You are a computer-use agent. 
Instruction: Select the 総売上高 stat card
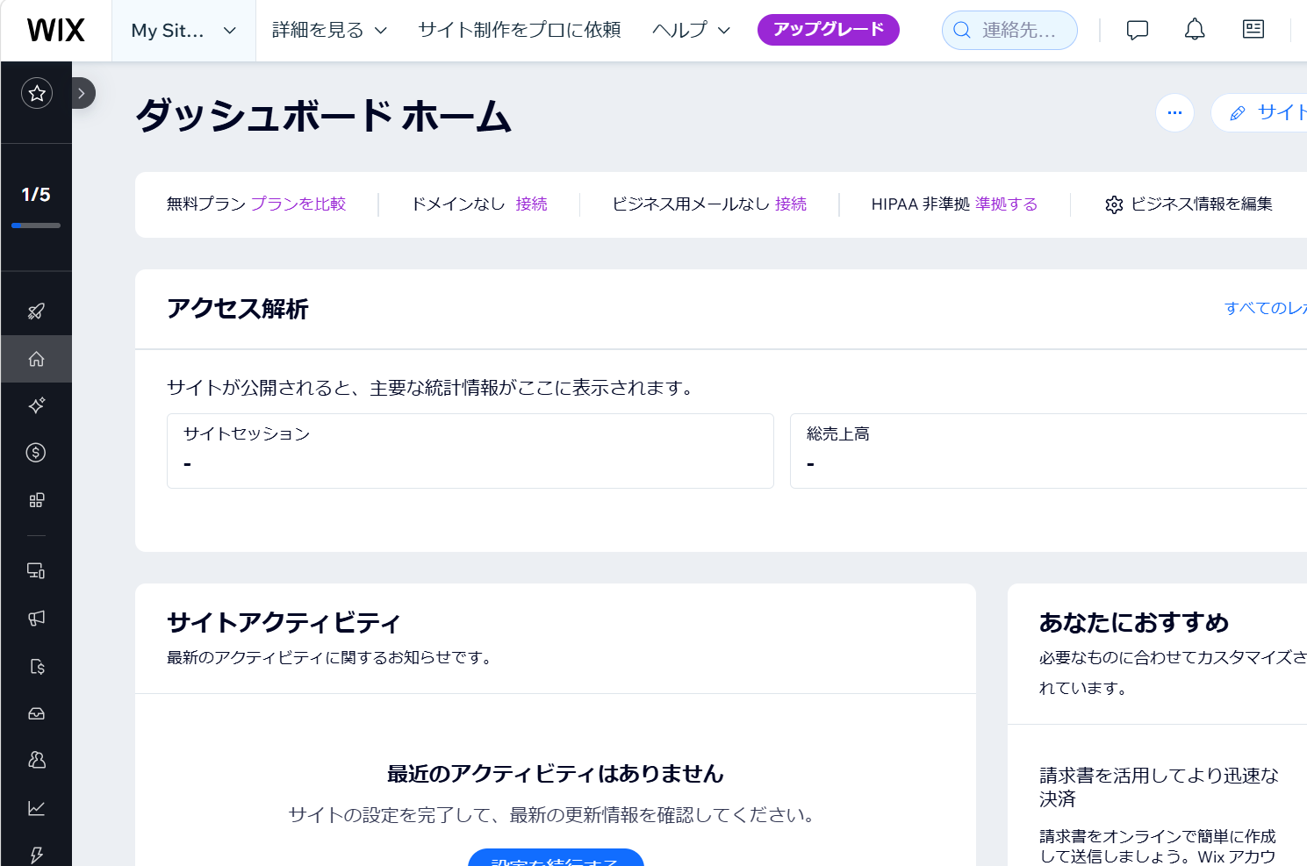(x=1048, y=451)
